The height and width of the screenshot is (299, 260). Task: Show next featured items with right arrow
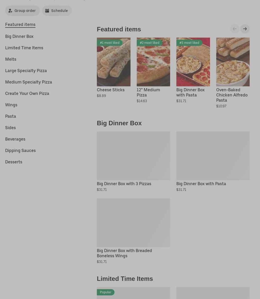tap(245, 29)
